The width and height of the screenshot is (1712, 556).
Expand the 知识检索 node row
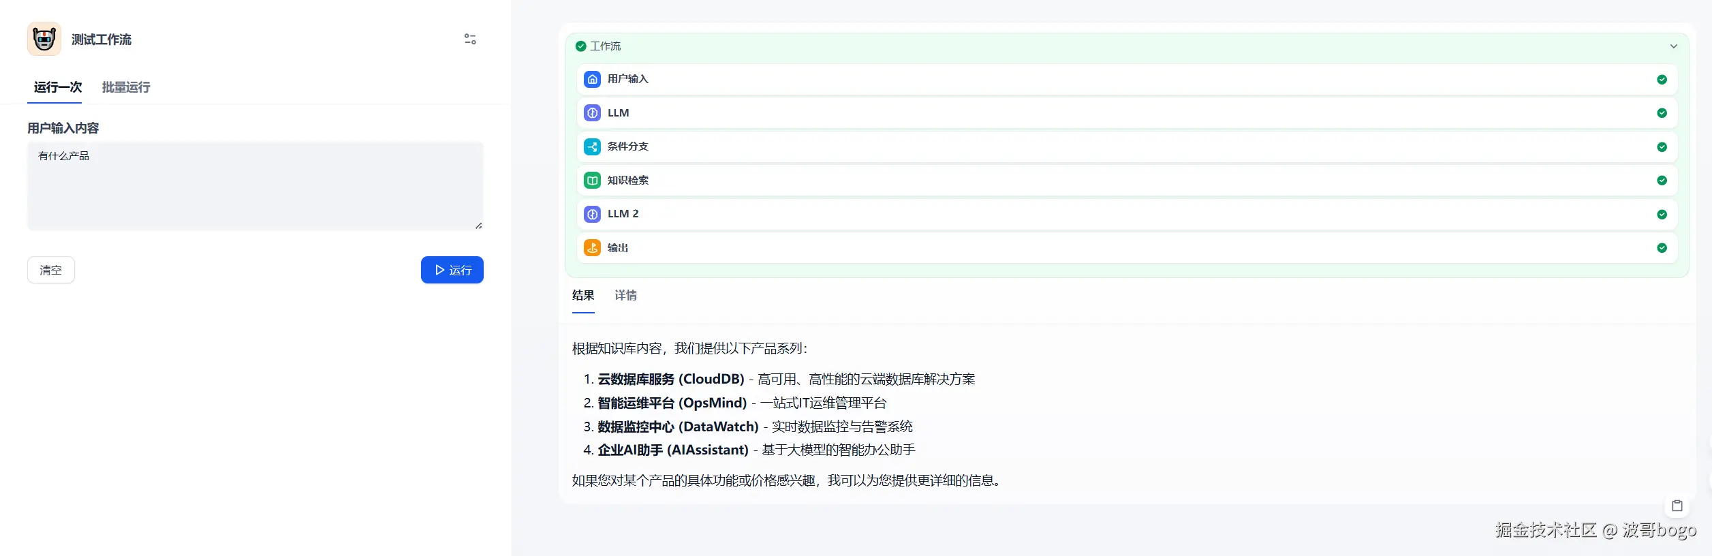click(1127, 181)
